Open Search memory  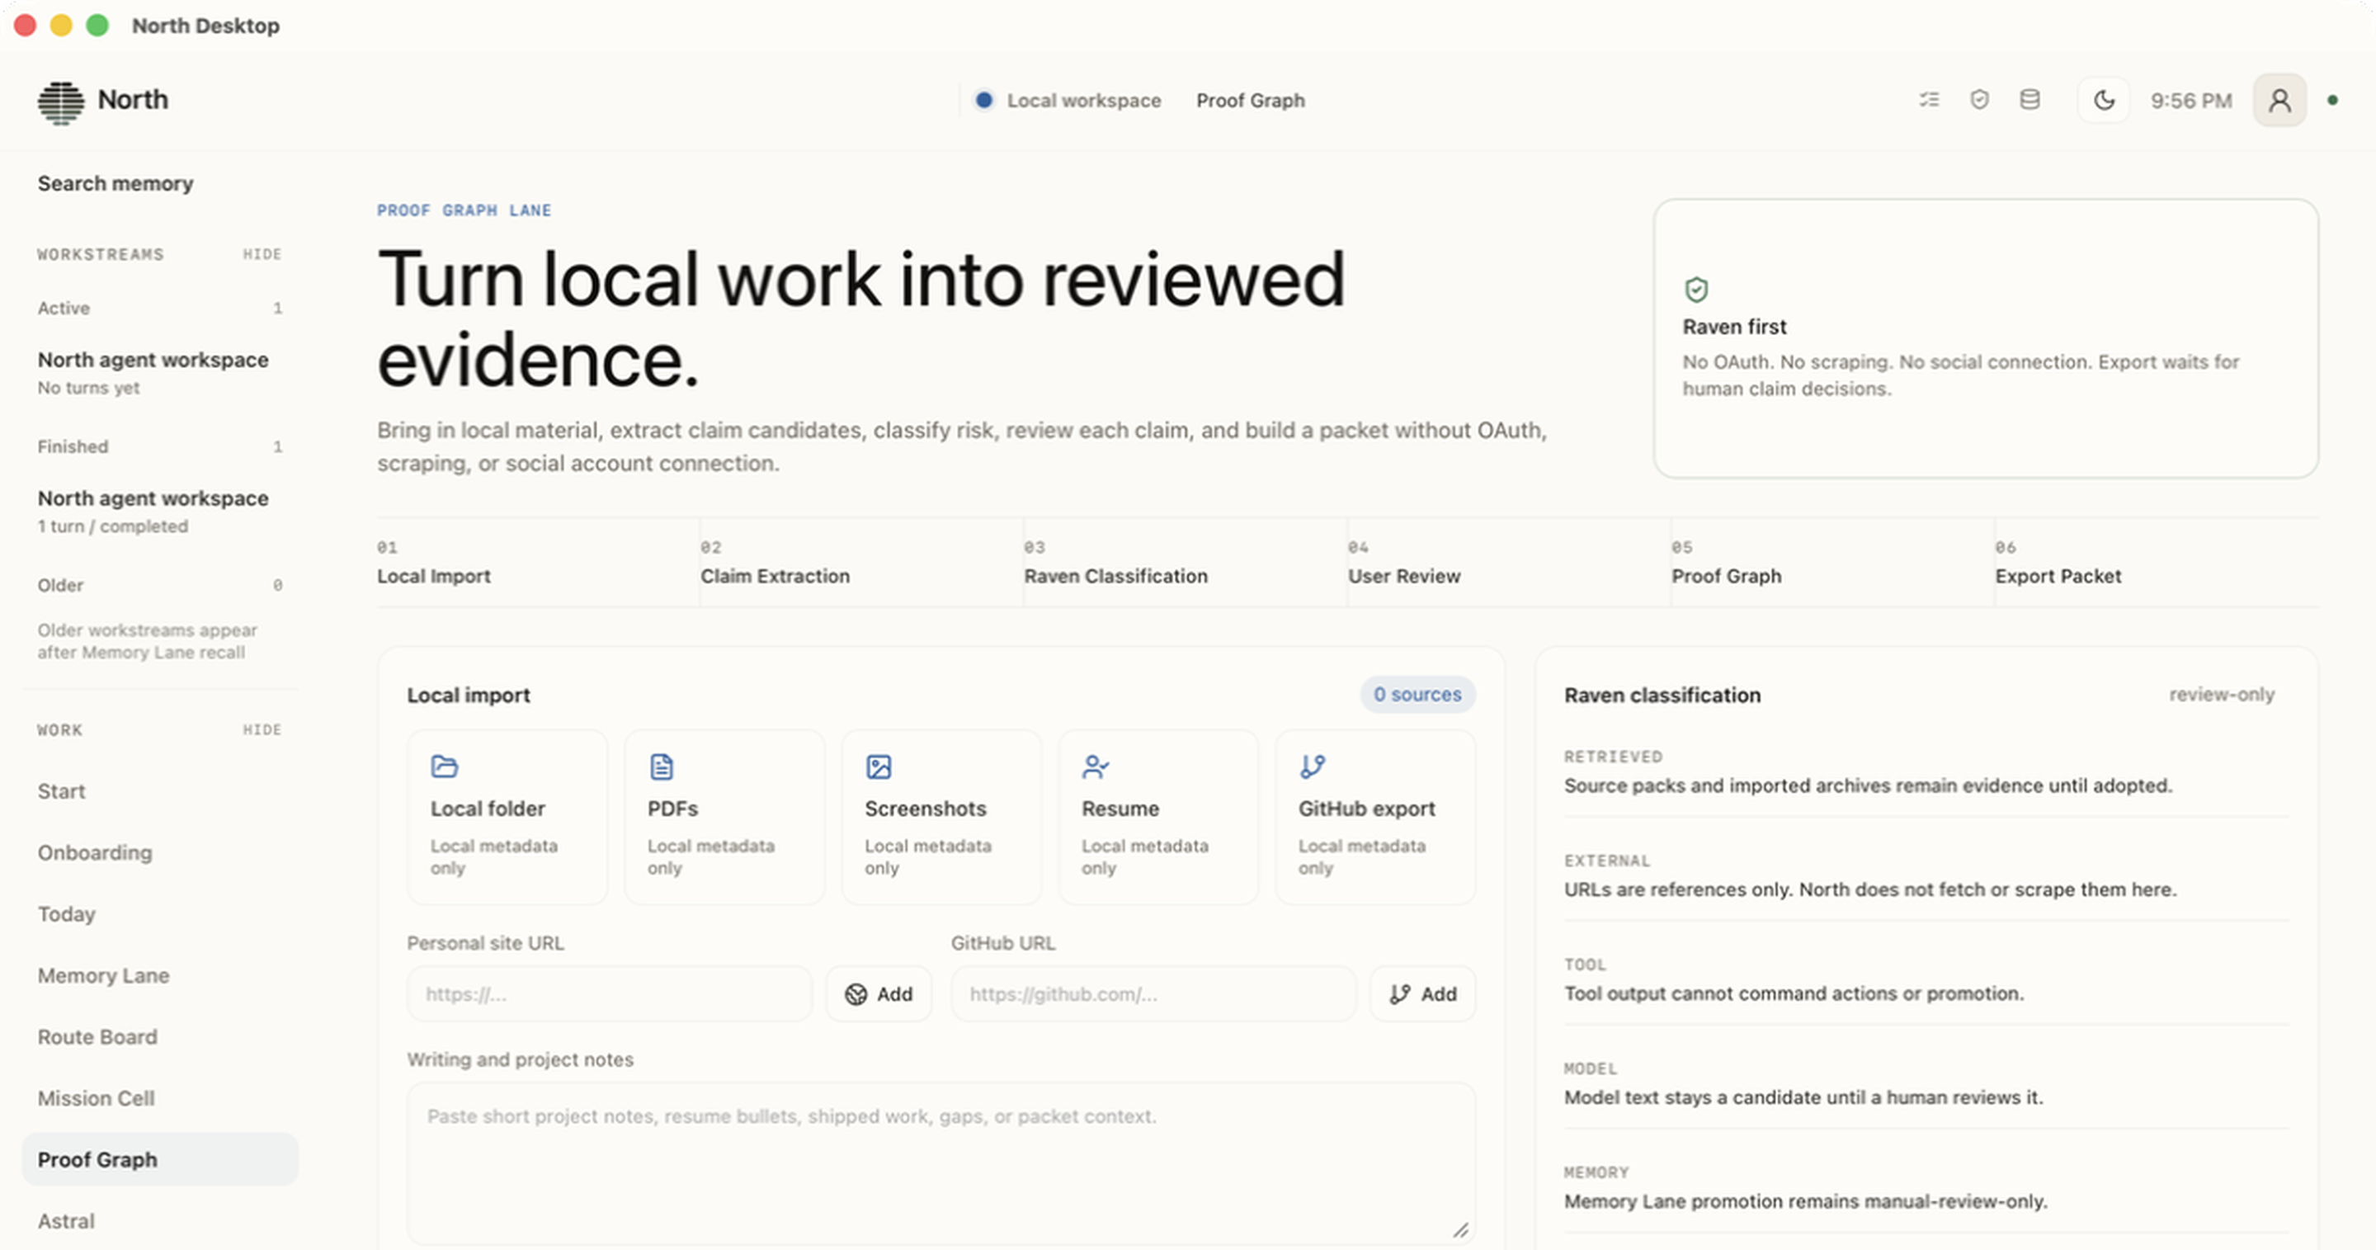115,183
